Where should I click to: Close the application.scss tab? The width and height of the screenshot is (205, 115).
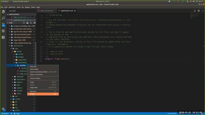[x=75, y=11]
